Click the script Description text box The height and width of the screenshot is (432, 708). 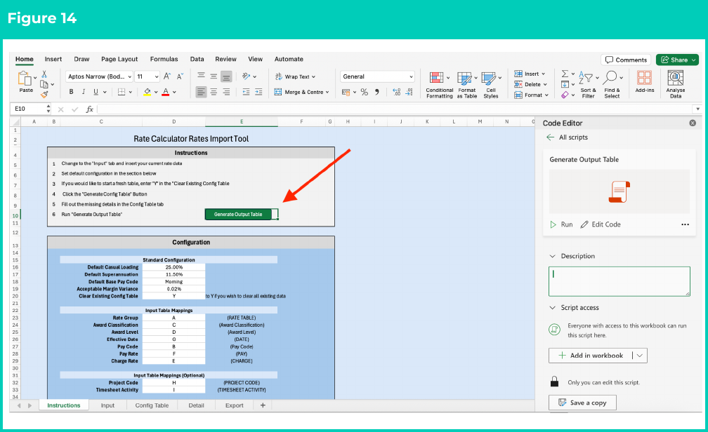tap(619, 281)
